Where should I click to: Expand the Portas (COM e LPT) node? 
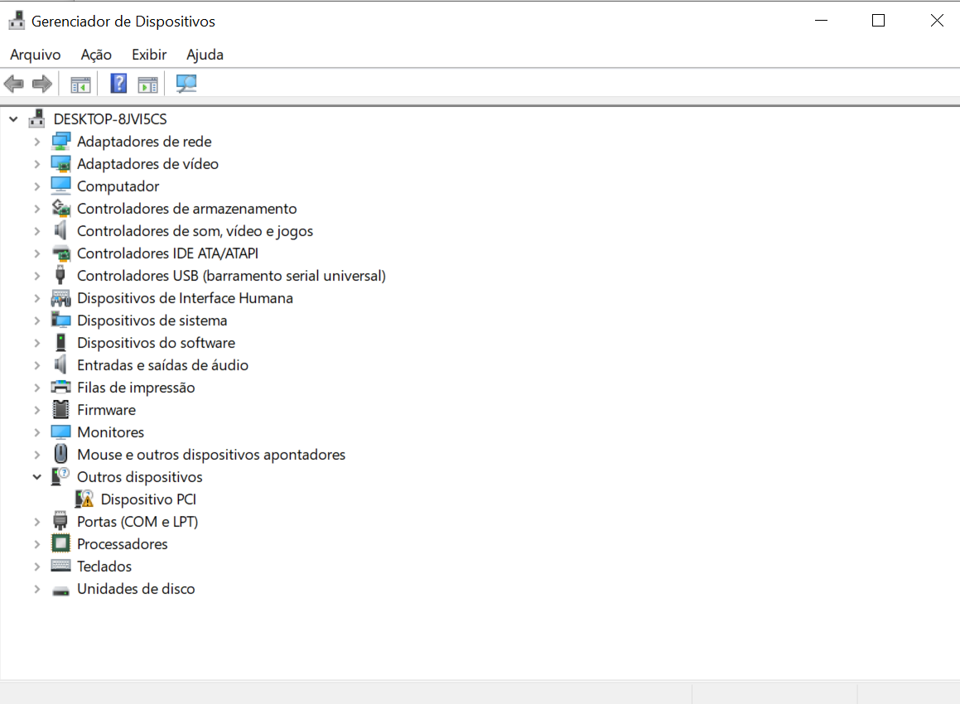point(36,522)
